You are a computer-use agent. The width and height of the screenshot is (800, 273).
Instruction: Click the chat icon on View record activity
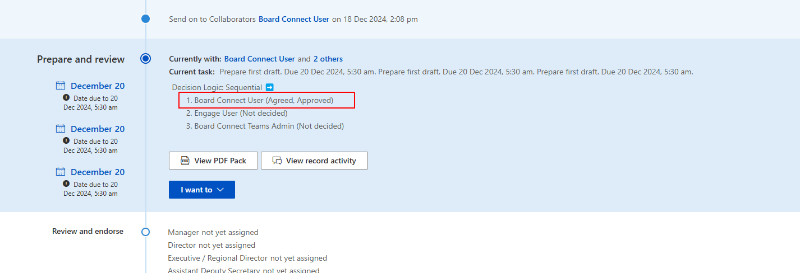(x=277, y=161)
